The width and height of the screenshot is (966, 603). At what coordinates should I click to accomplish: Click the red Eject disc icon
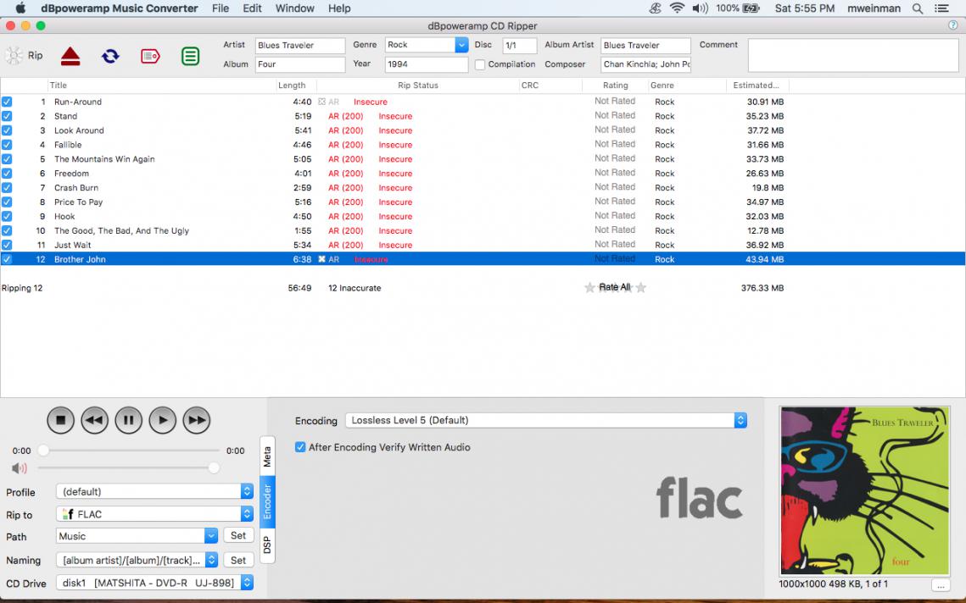[70, 57]
